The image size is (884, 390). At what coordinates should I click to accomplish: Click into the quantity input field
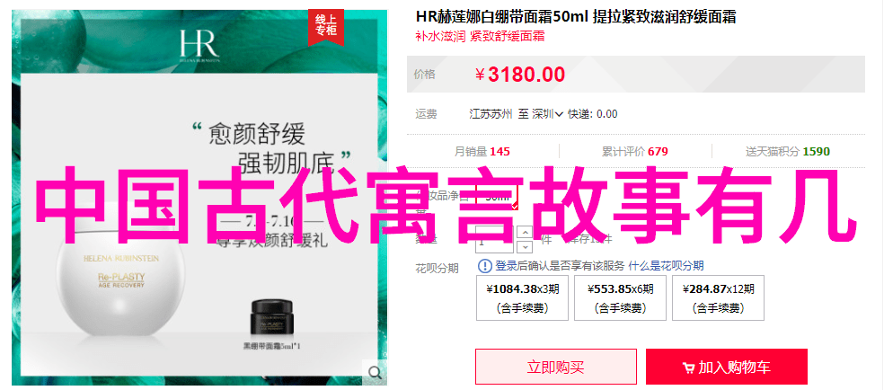click(x=494, y=240)
